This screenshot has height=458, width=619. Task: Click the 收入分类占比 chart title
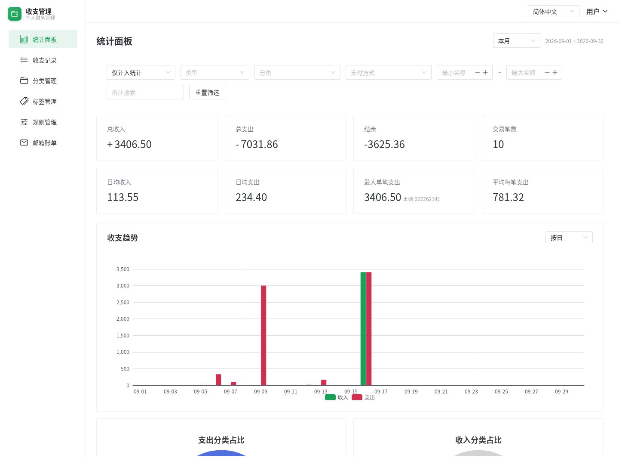click(478, 440)
